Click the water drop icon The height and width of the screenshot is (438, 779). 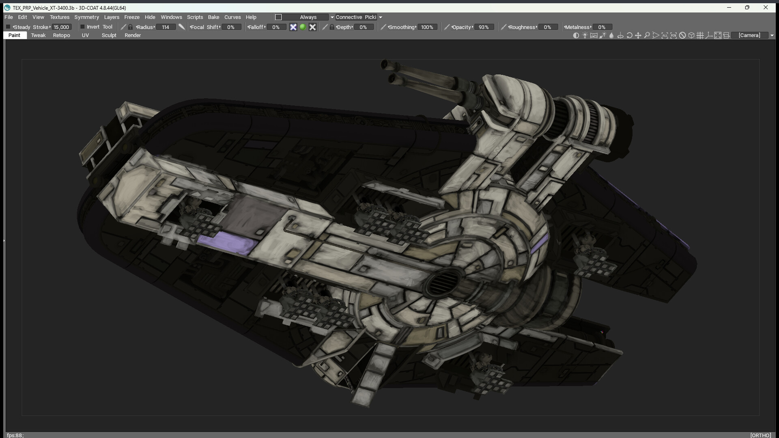611,35
